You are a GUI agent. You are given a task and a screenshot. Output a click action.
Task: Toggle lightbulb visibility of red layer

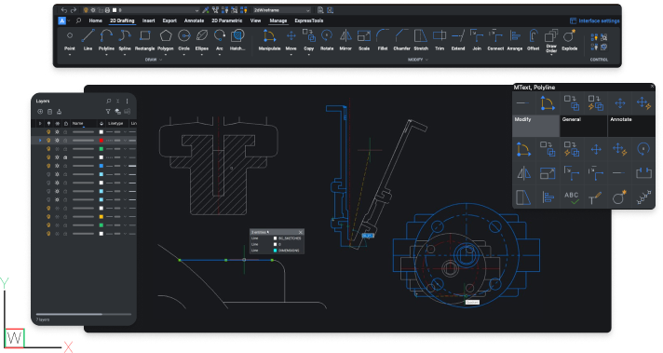(x=48, y=141)
